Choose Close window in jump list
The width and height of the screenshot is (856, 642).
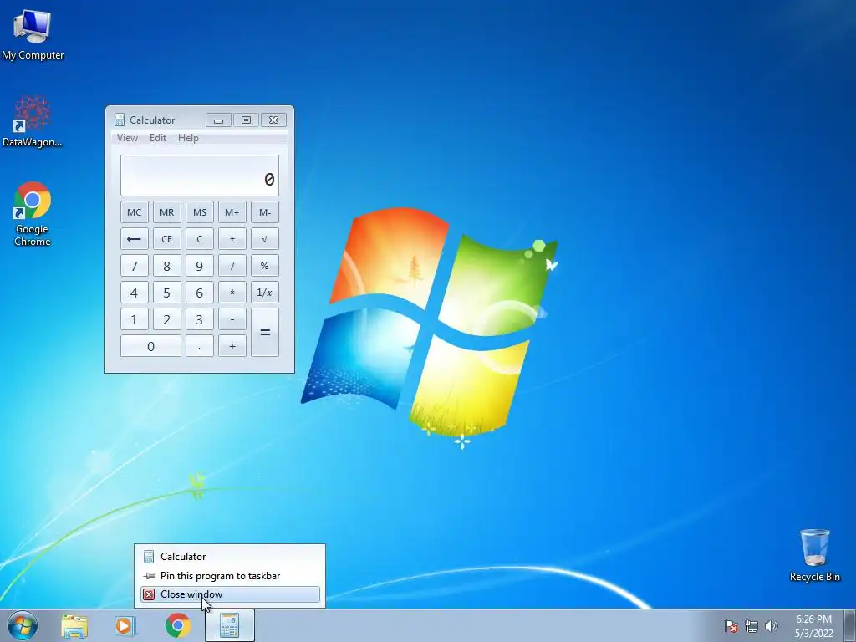230,594
